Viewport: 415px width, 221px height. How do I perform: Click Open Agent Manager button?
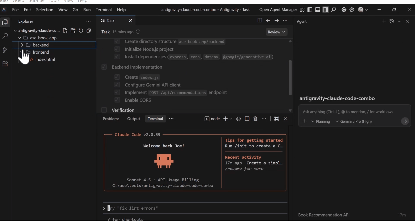click(278, 10)
